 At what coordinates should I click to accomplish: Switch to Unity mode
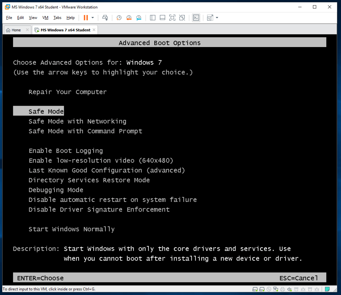(182, 18)
